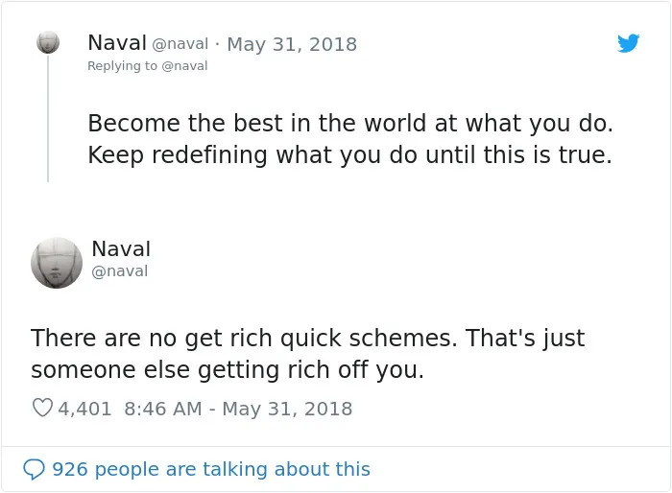Click 'Replying to' label text
This screenshot has height=493, width=672.
123,65
